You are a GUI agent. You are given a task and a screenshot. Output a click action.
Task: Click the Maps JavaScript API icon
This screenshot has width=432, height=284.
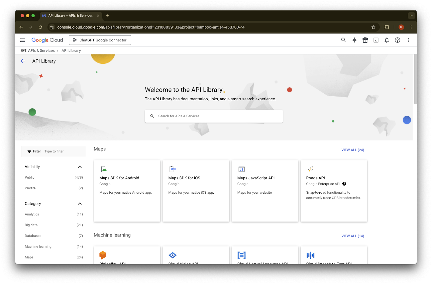coord(242,169)
